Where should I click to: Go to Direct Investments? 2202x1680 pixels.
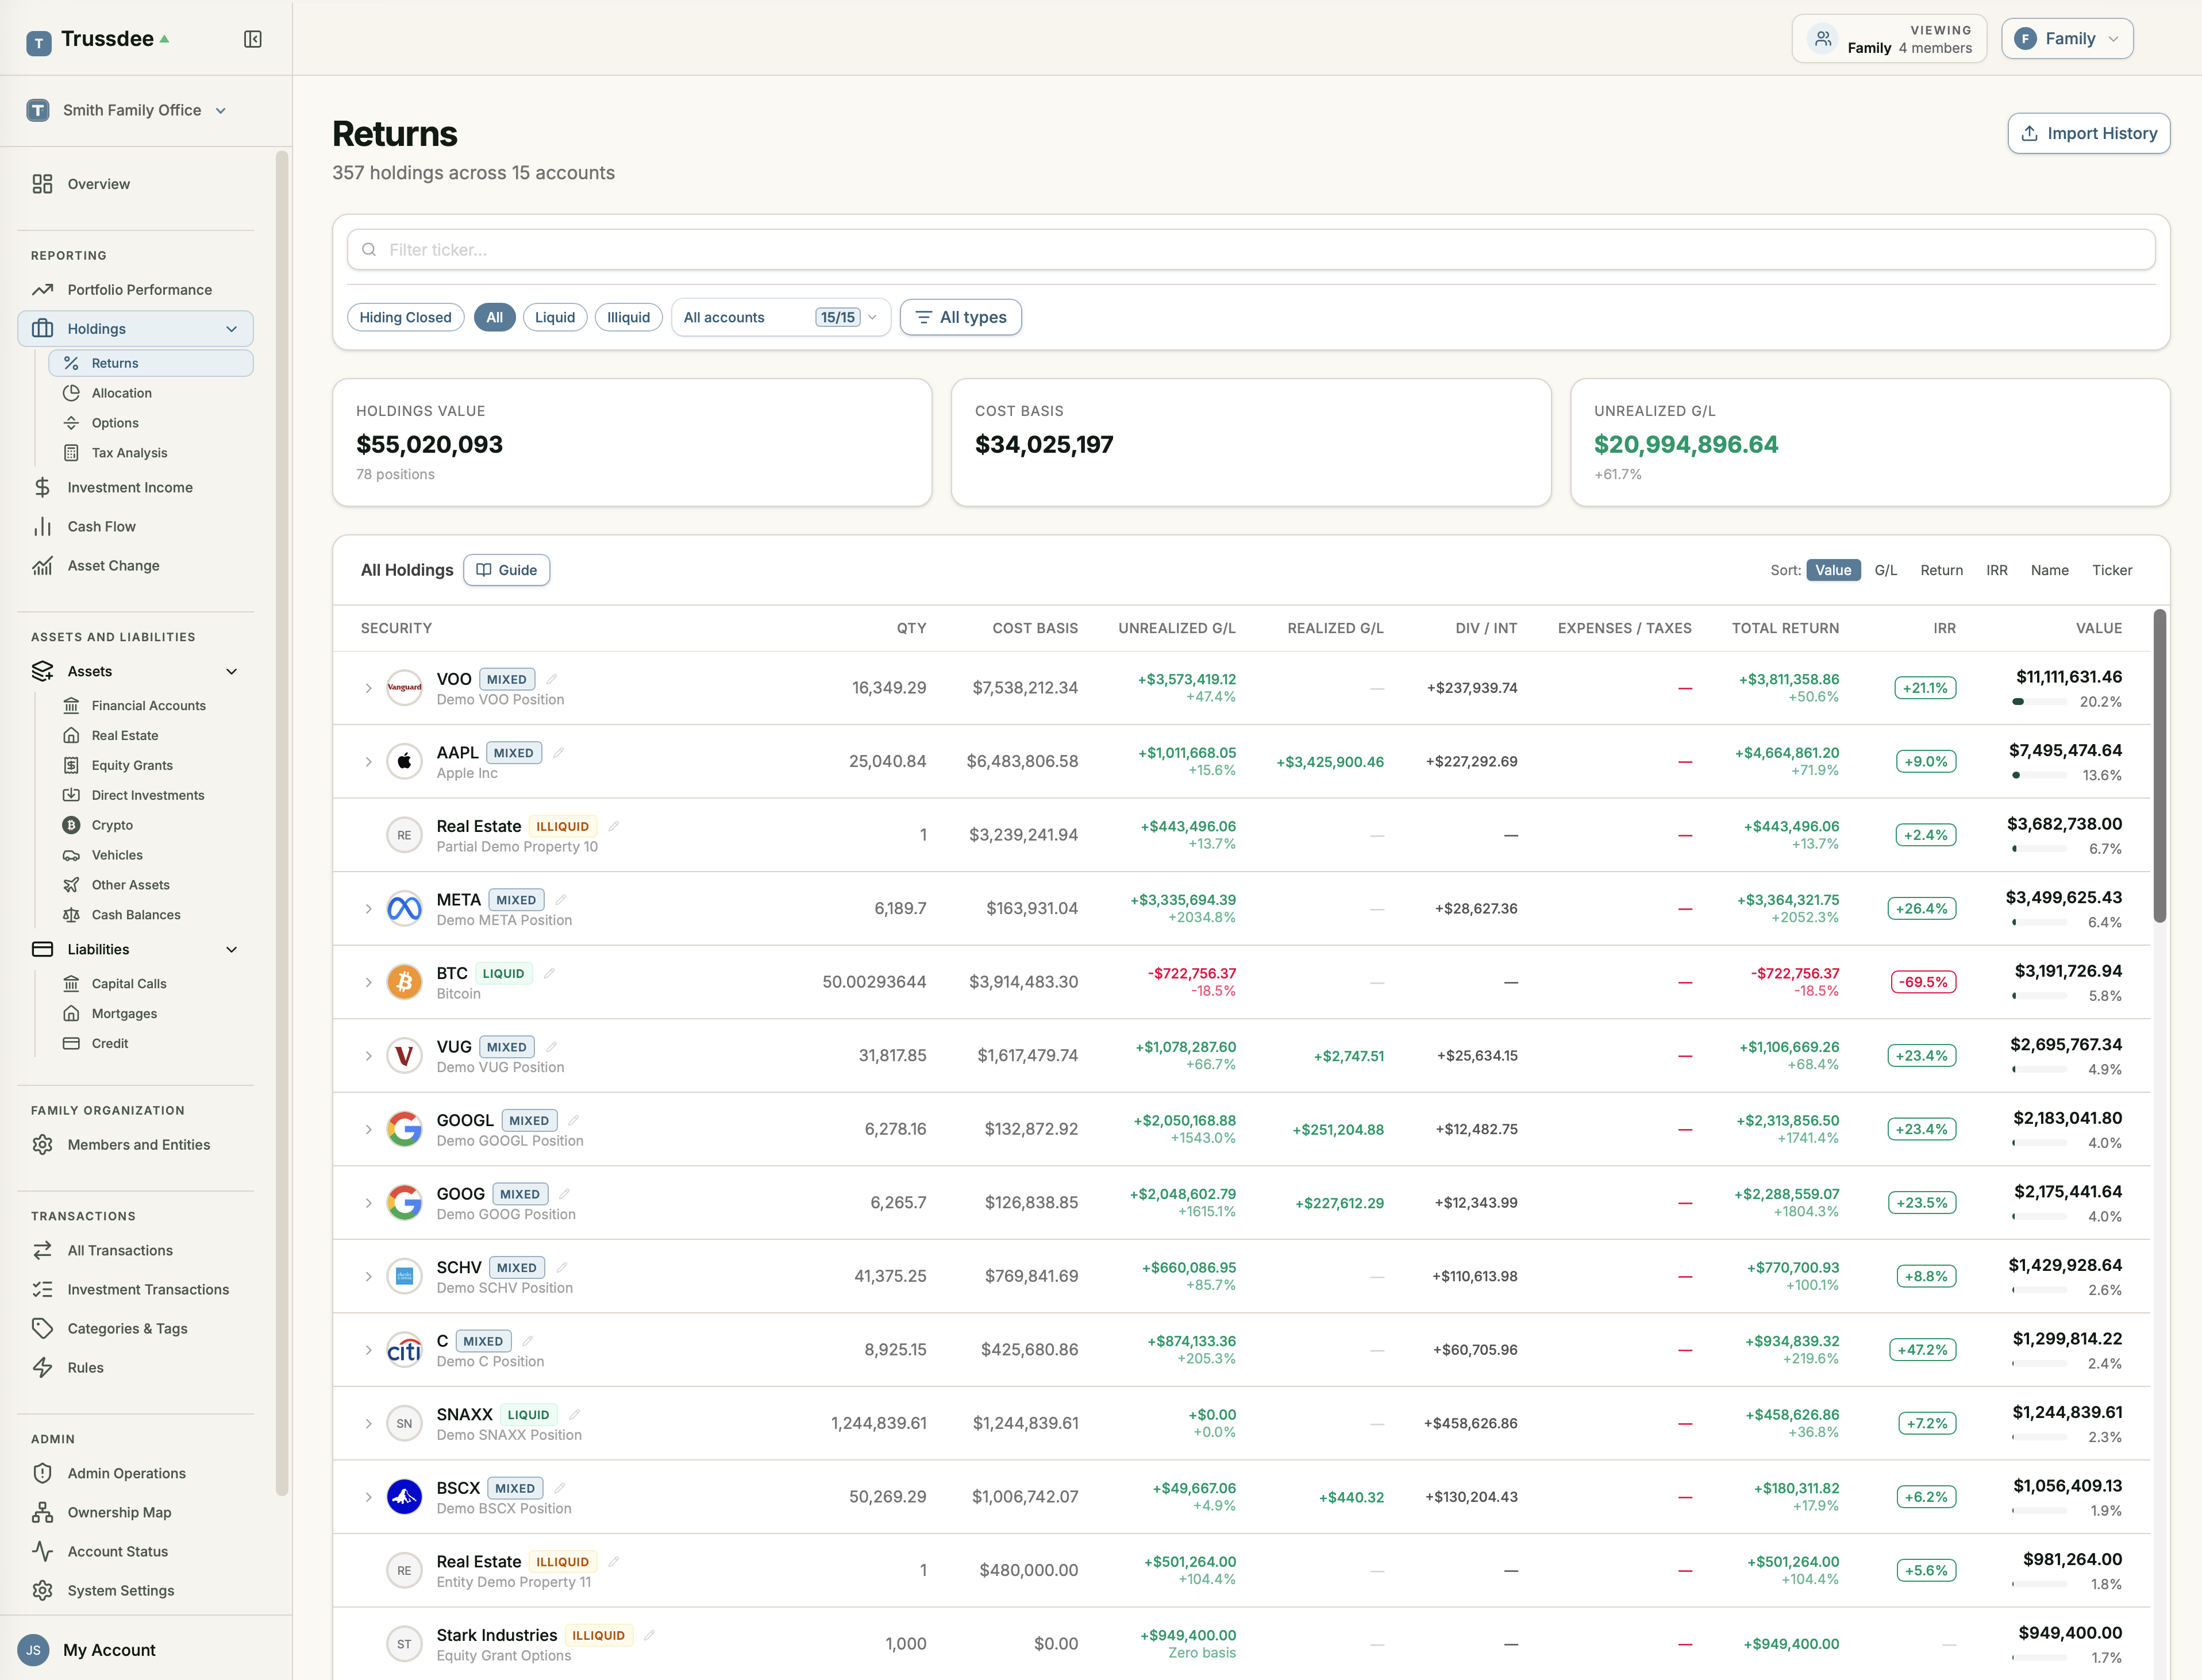coord(148,795)
